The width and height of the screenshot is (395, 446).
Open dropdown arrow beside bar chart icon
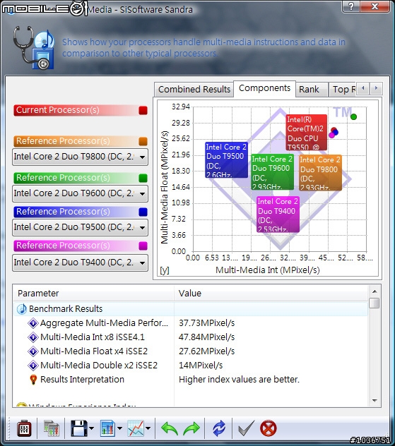click(119, 428)
